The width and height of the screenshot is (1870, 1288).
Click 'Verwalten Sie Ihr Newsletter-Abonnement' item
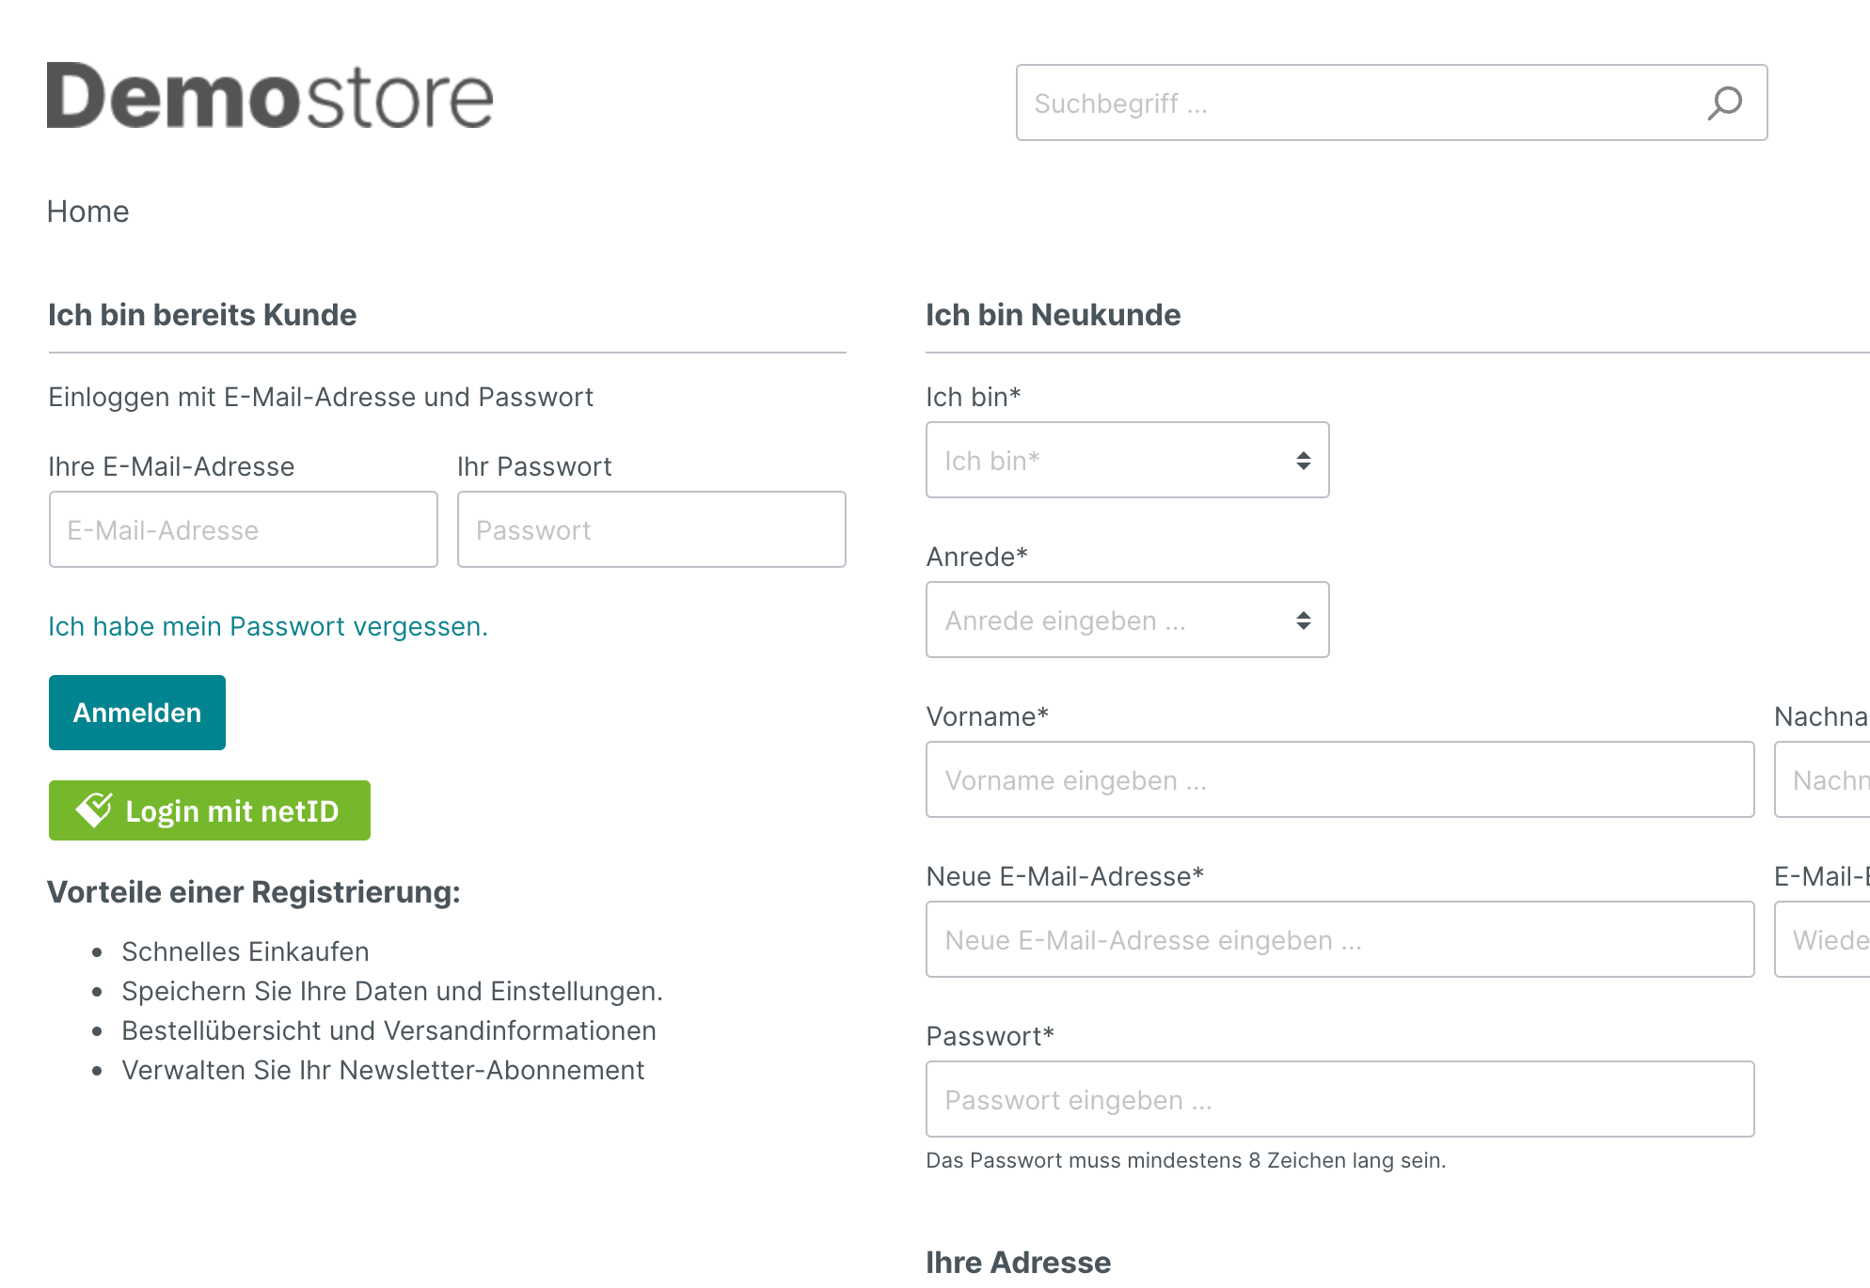pyautogui.click(x=383, y=1070)
